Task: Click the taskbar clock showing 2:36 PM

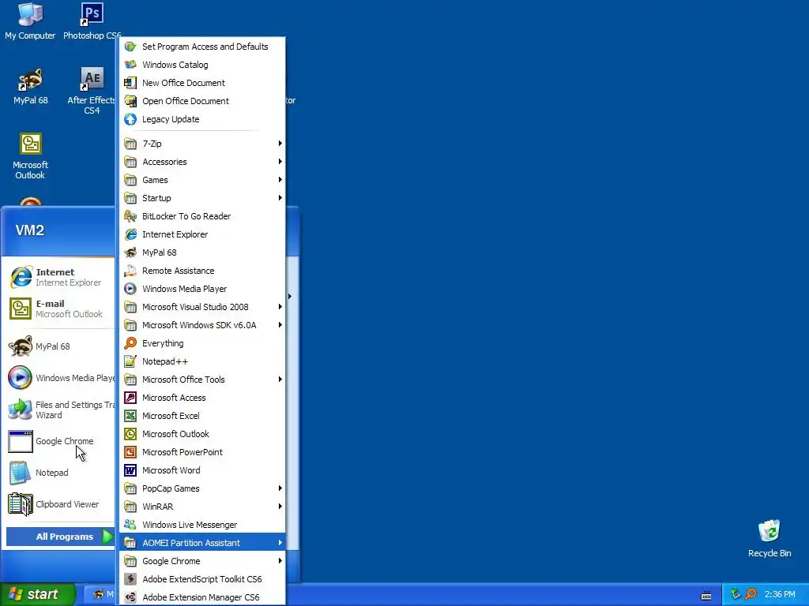Action: pyautogui.click(x=780, y=594)
